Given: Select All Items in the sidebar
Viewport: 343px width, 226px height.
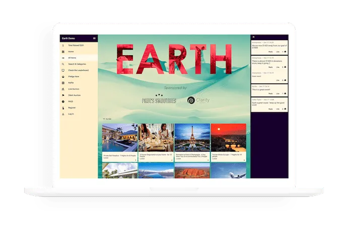Looking at the screenshot, I should click(79, 58).
